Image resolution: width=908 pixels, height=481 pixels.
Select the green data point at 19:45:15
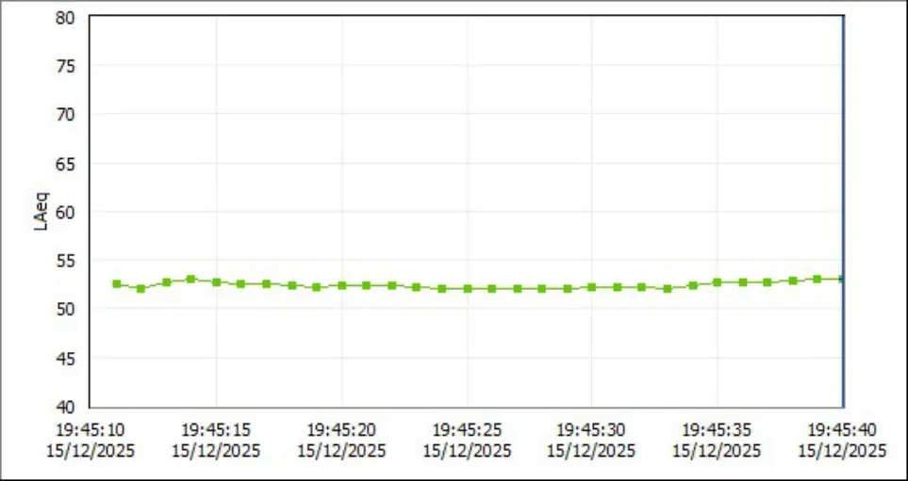click(x=216, y=282)
